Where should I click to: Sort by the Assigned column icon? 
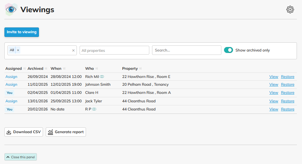point(24,69)
